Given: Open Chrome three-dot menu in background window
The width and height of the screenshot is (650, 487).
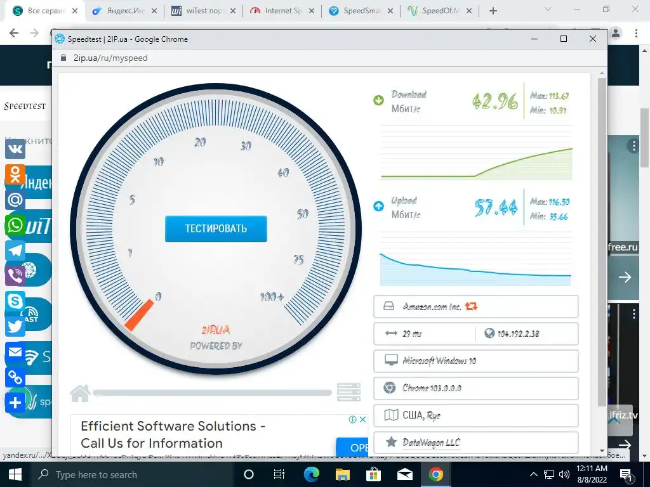Looking at the screenshot, I should pyautogui.click(x=636, y=33).
